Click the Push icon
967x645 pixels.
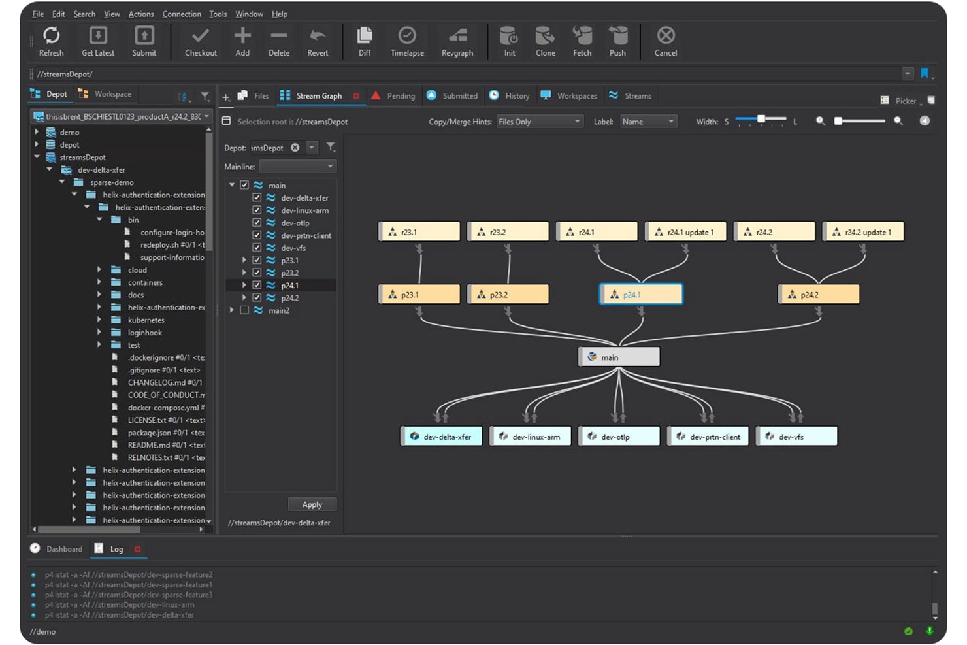point(617,36)
